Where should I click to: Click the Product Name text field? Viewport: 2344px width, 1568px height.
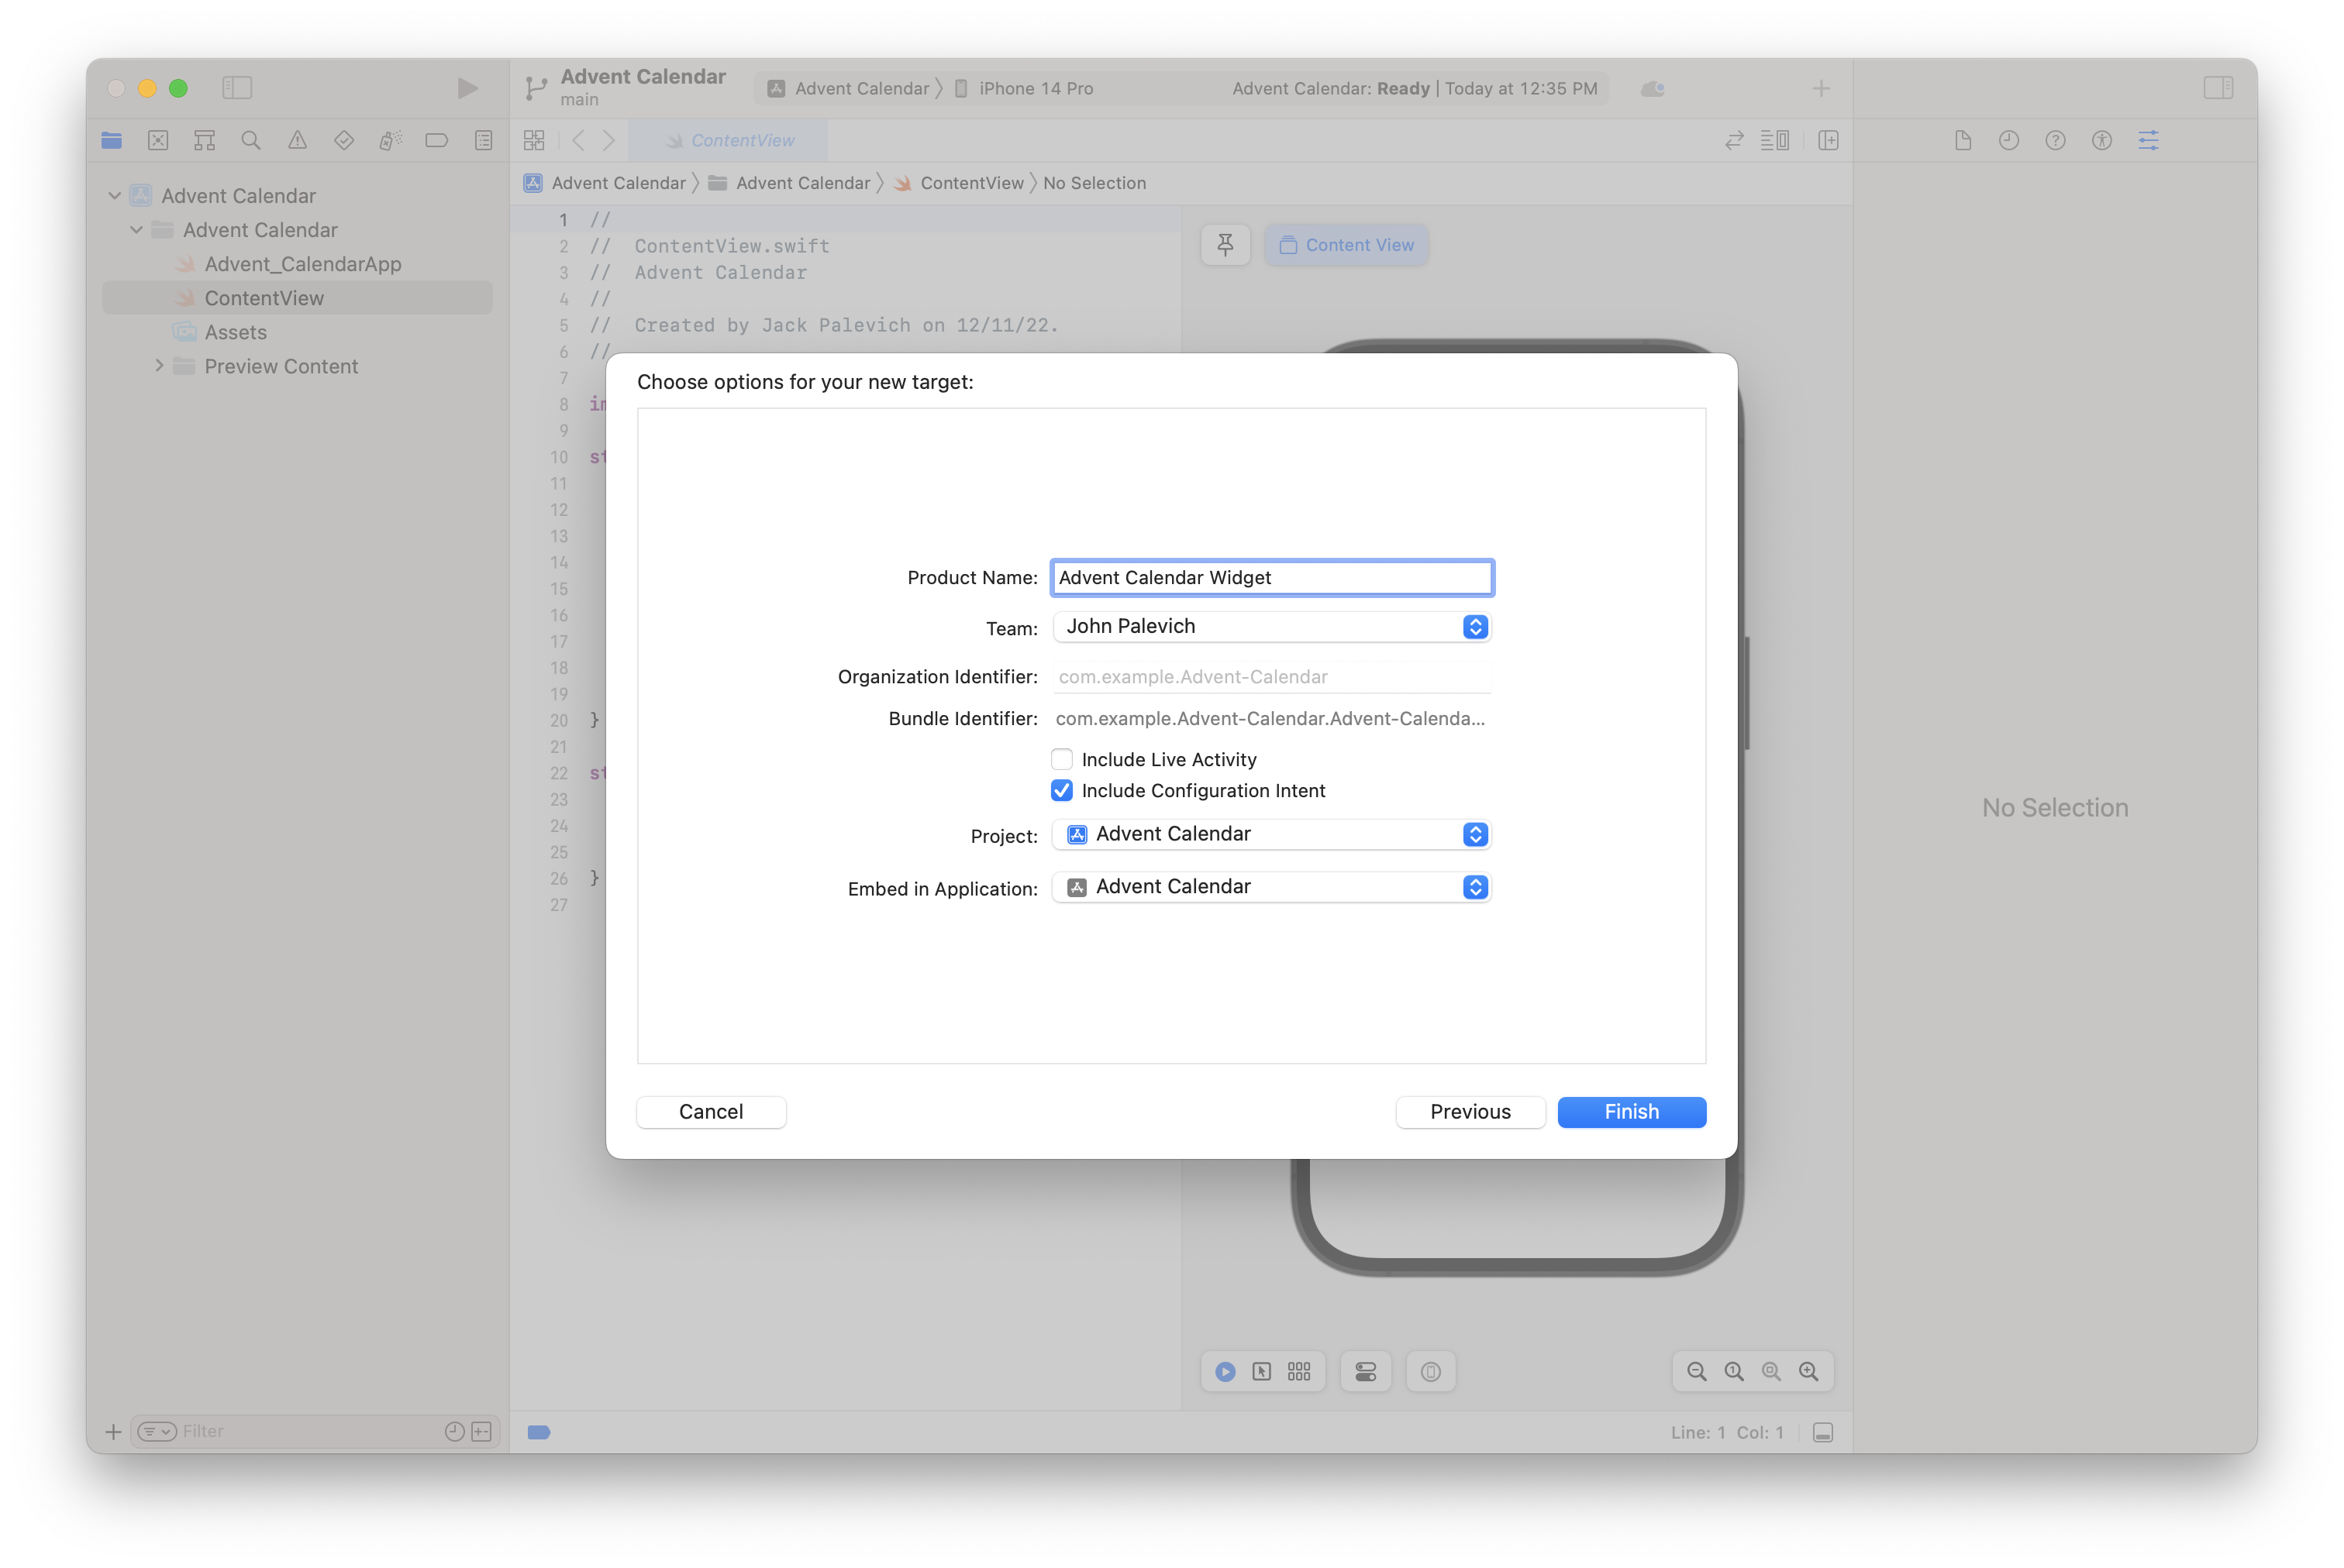pyautogui.click(x=1271, y=577)
